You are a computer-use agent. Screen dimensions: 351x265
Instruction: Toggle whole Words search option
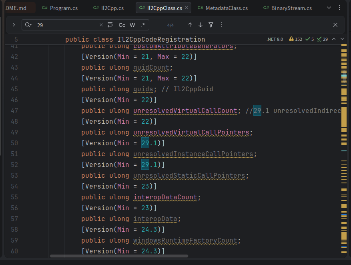click(132, 25)
